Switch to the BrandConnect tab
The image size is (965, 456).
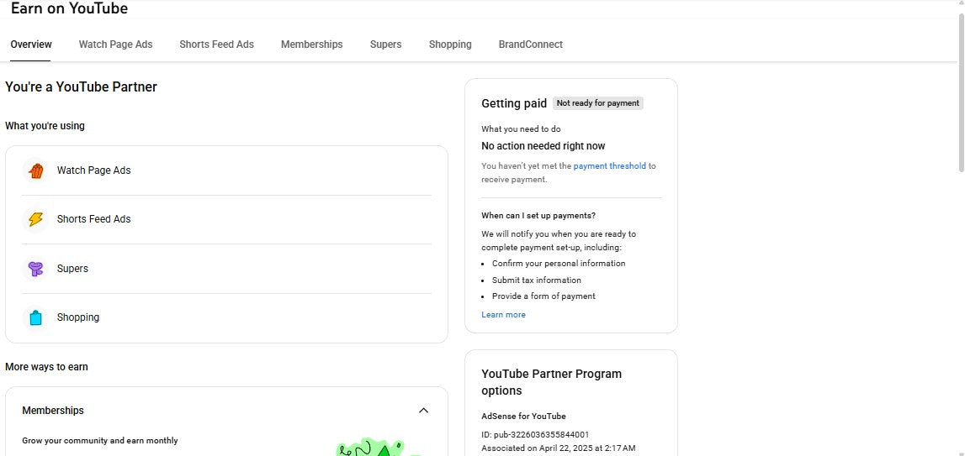530,45
